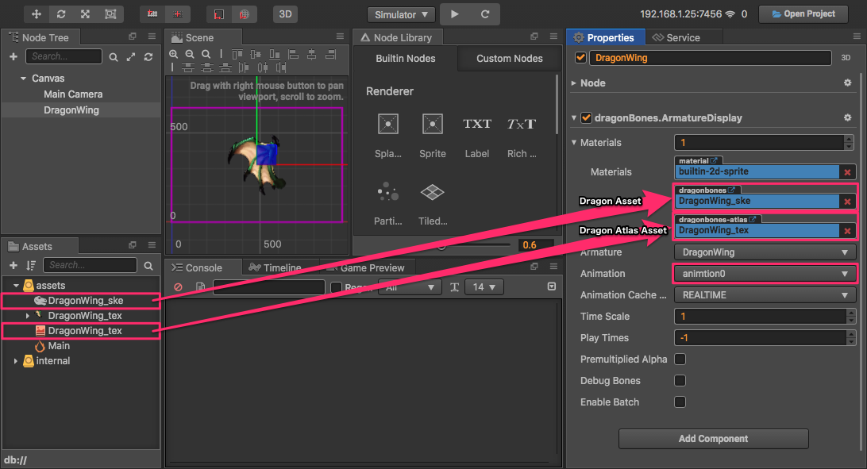Select the Rotate transform tool
867x469 pixels.
click(61, 13)
